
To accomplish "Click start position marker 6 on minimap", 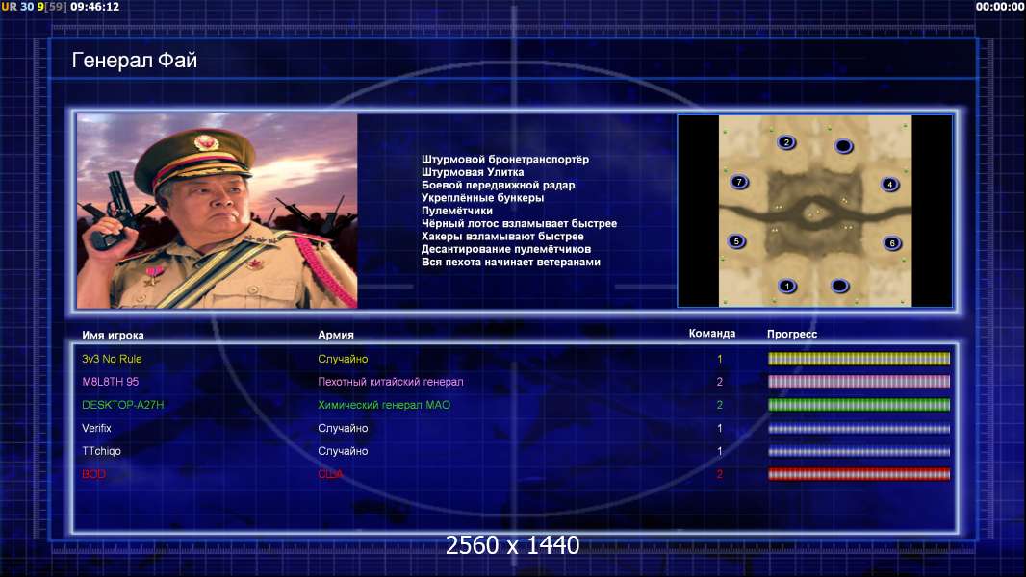I will coord(892,243).
